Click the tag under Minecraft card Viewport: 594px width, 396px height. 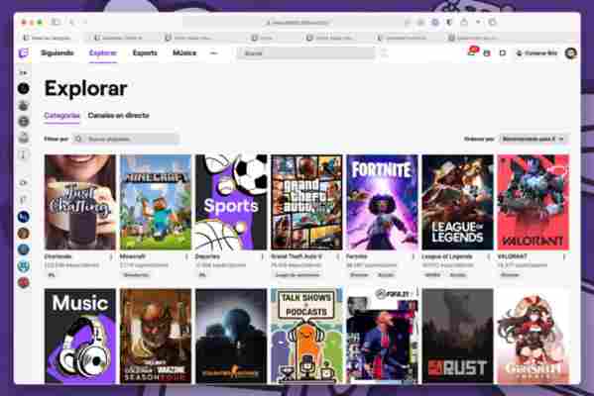[x=136, y=275]
